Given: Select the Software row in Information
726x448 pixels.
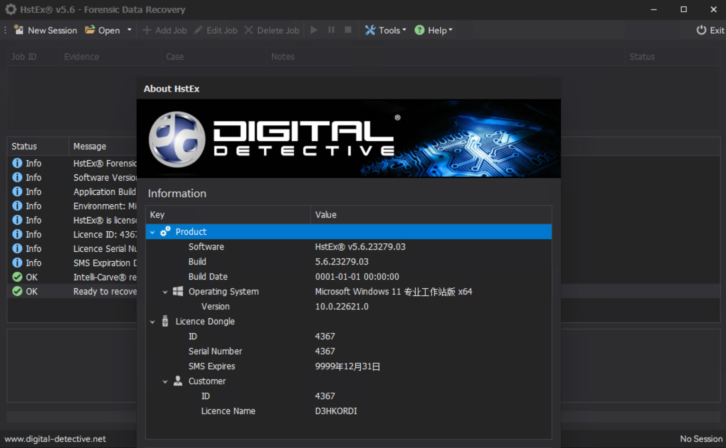Looking at the screenshot, I should pos(349,247).
